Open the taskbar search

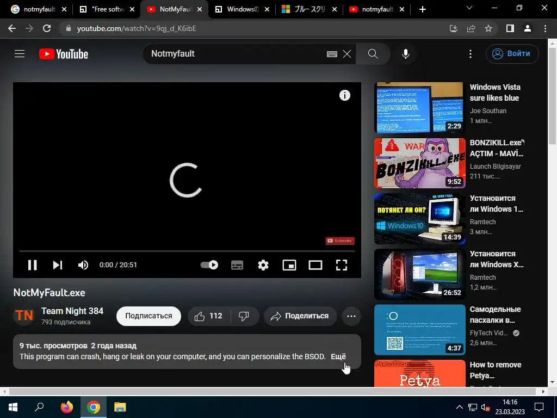(39, 407)
